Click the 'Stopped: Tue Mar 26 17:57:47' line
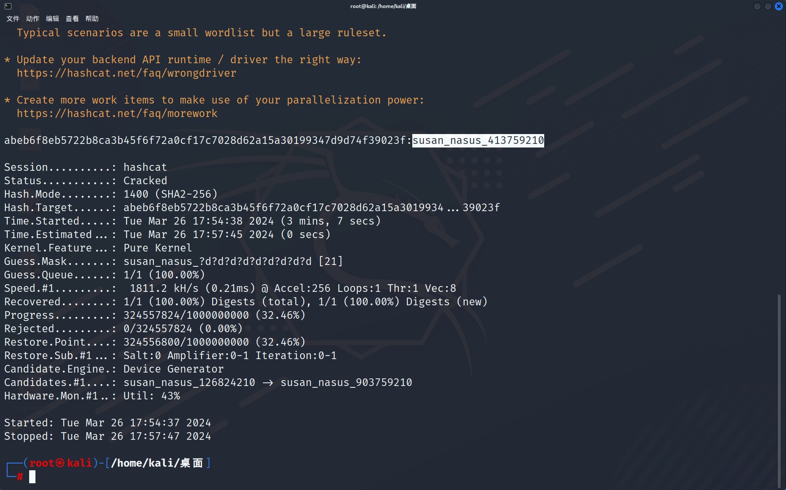786x490 pixels. 108,436
